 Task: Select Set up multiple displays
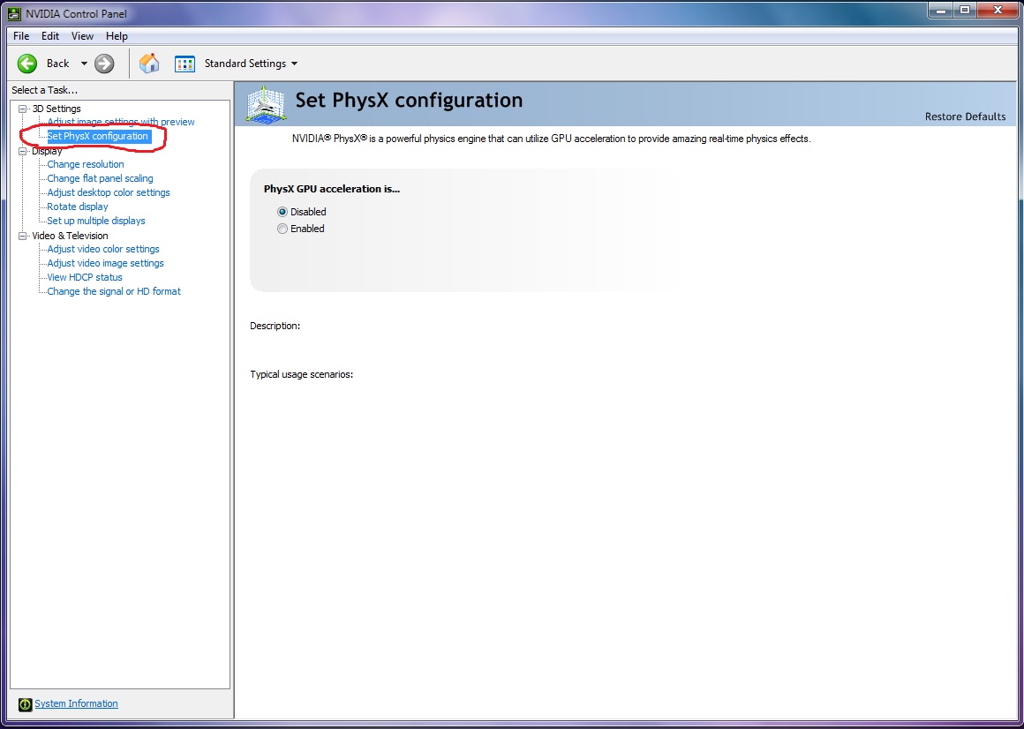coord(96,221)
